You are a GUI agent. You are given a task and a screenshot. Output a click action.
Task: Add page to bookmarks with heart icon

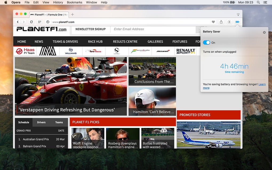click(213, 22)
